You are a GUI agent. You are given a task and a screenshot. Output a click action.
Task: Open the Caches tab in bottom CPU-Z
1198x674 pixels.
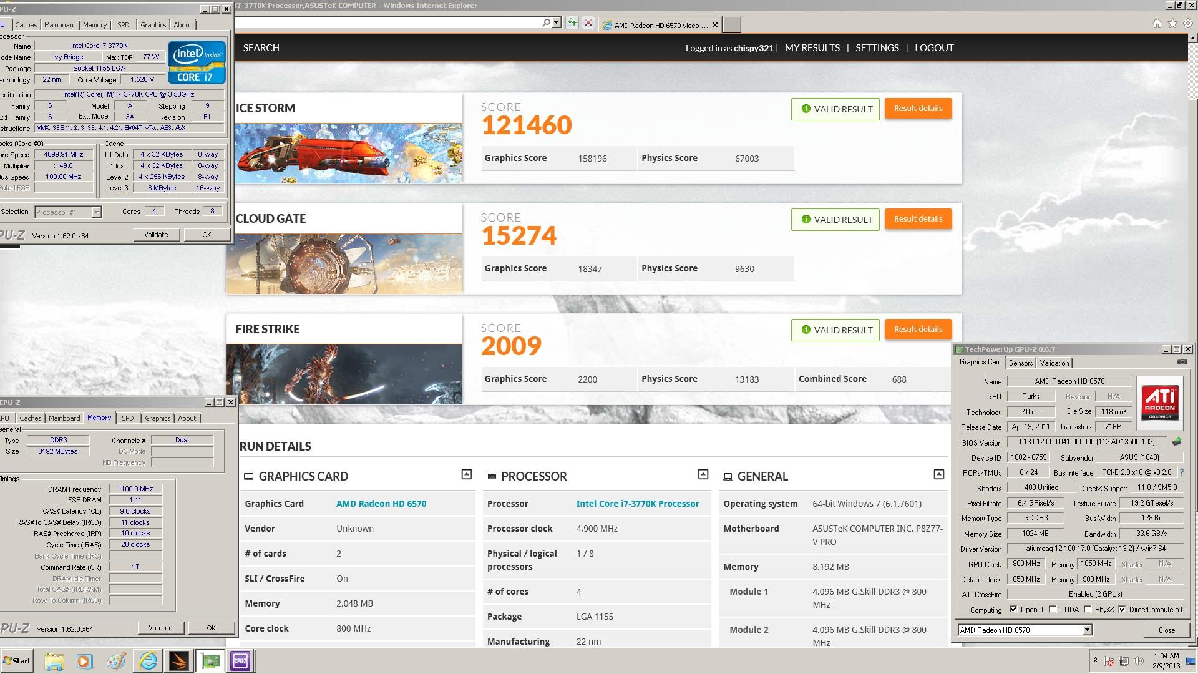(x=30, y=418)
